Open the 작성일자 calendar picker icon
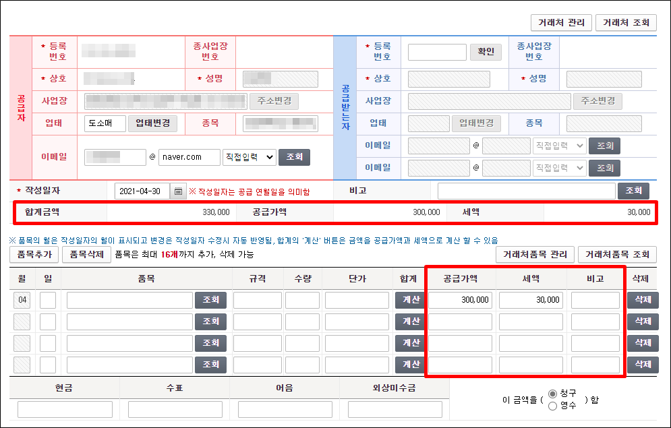 [178, 191]
